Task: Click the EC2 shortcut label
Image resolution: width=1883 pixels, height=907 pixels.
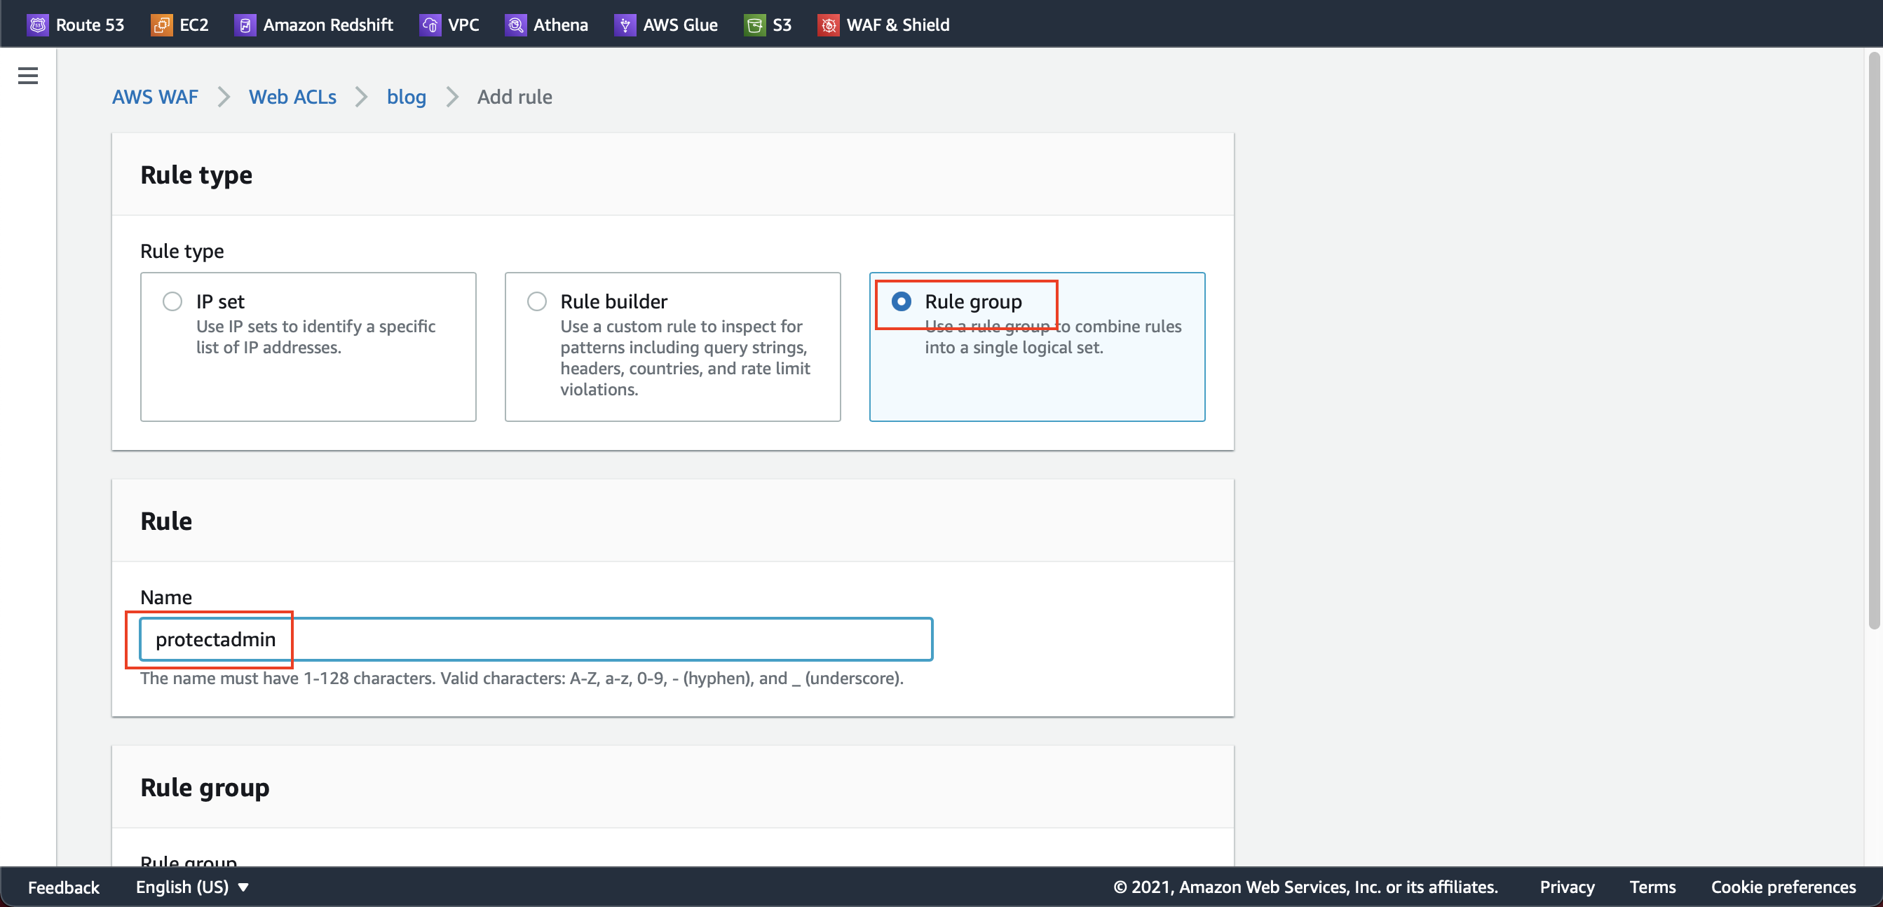Action: [x=193, y=25]
